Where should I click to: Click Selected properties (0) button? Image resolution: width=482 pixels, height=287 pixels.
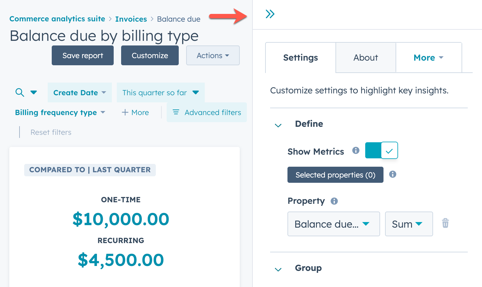coord(335,175)
